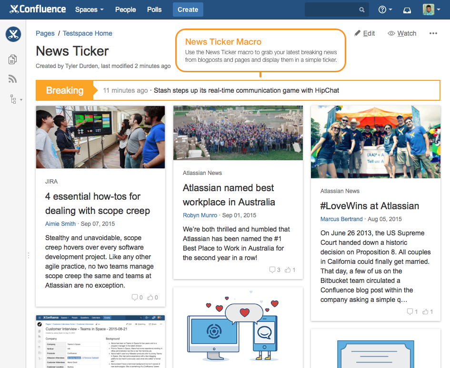The width and height of the screenshot is (450, 368).
Task: Open Polls in top navigation
Action: pyautogui.click(x=154, y=10)
